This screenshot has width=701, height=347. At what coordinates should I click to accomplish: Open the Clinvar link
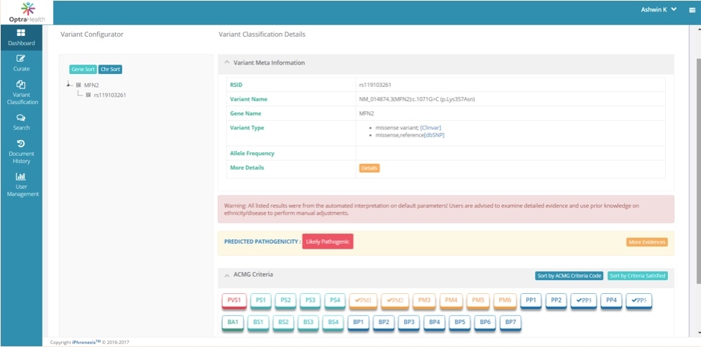pyautogui.click(x=432, y=128)
